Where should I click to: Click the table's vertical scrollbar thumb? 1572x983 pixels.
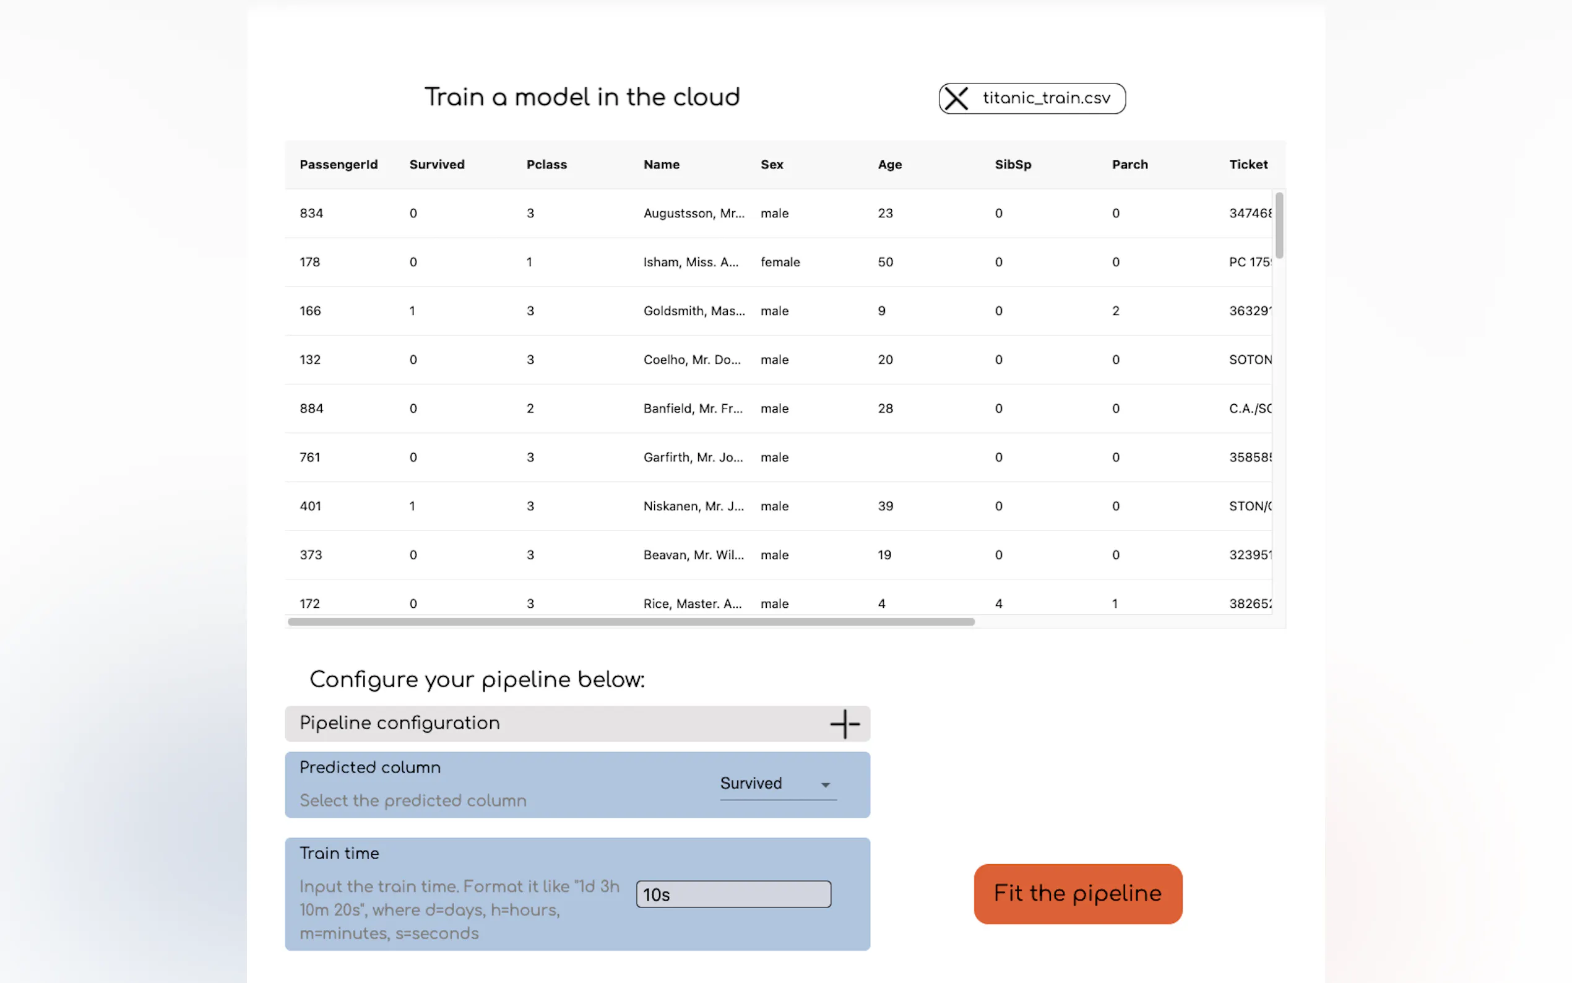[x=1278, y=225]
